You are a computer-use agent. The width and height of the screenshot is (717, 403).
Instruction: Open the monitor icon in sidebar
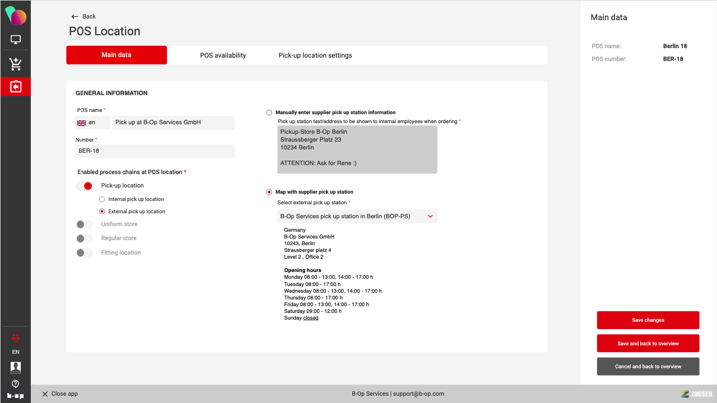pos(16,40)
